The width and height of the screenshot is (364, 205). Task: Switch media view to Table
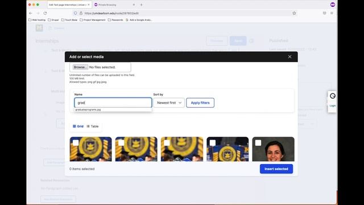(x=93, y=126)
